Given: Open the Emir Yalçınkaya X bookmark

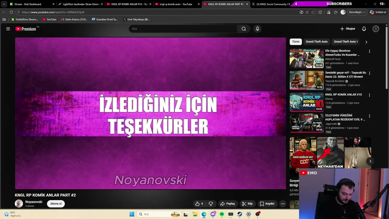Looking at the screenshot, I should [x=136, y=19].
